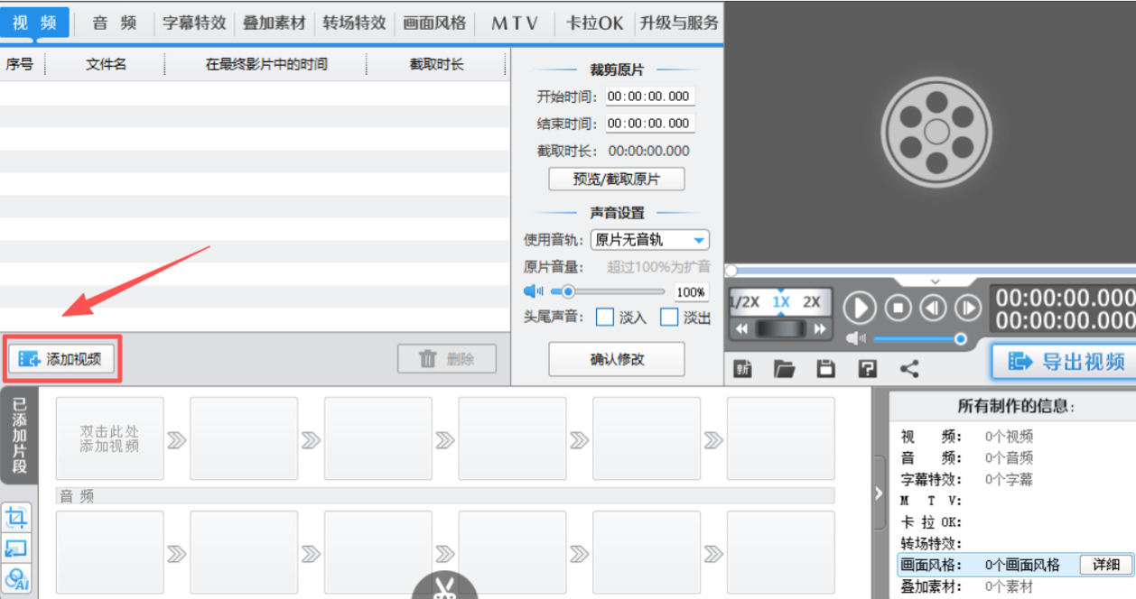Click the chevron above the playback controls
This screenshot has height=599, width=1136.
(x=936, y=282)
